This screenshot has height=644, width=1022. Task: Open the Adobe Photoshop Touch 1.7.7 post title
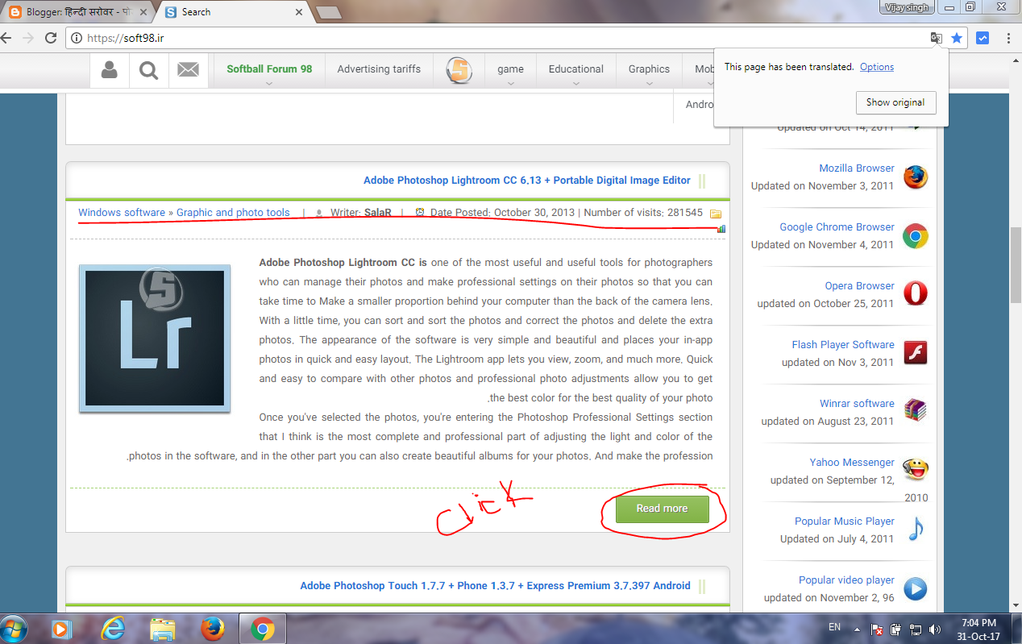point(496,586)
